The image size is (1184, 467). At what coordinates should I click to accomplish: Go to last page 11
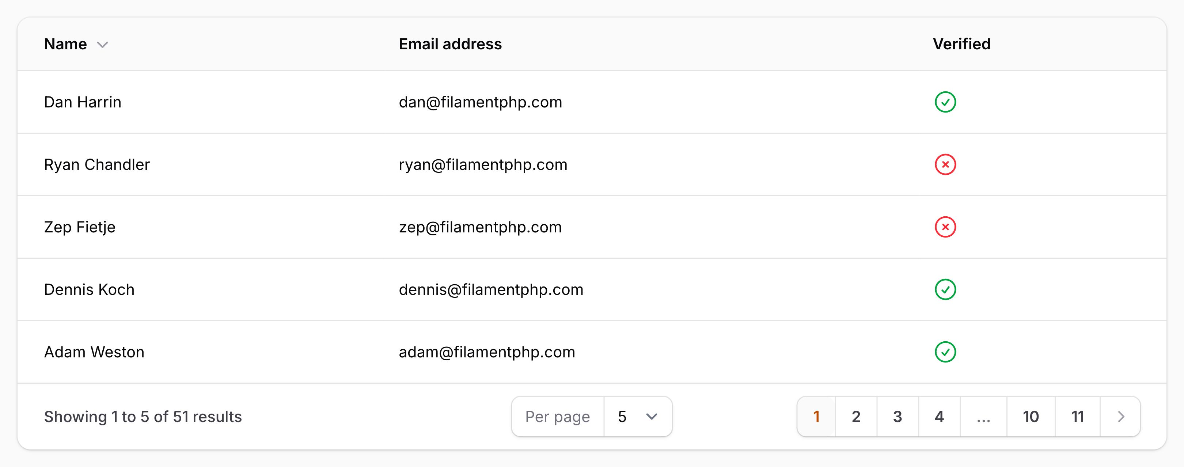[1077, 417]
